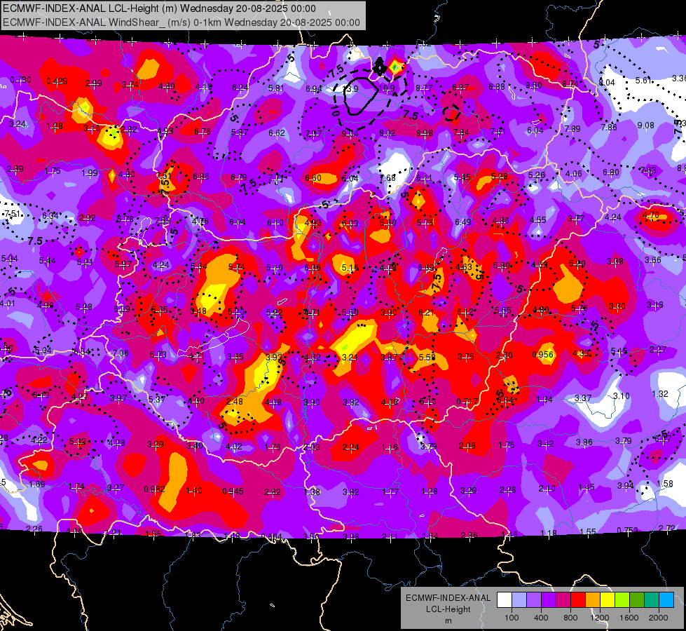Click the grid value '0.730'
686x631 pixels.
click(x=20, y=80)
